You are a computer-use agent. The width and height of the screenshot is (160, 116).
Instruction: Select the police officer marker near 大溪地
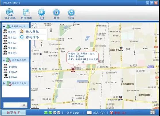tap(121, 49)
